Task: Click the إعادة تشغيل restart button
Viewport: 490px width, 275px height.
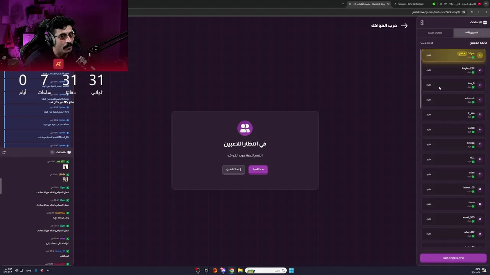Action: click(x=234, y=169)
